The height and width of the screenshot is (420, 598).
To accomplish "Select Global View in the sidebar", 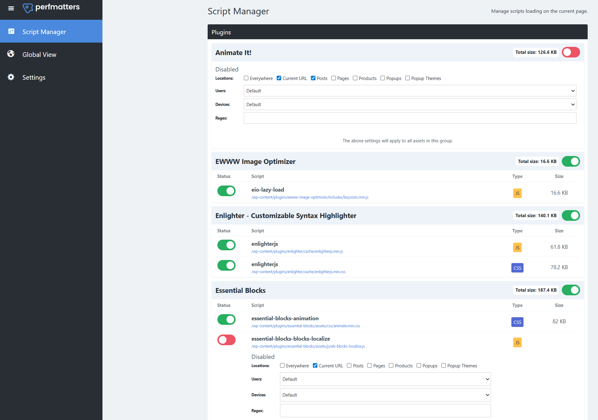I will (x=39, y=54).
